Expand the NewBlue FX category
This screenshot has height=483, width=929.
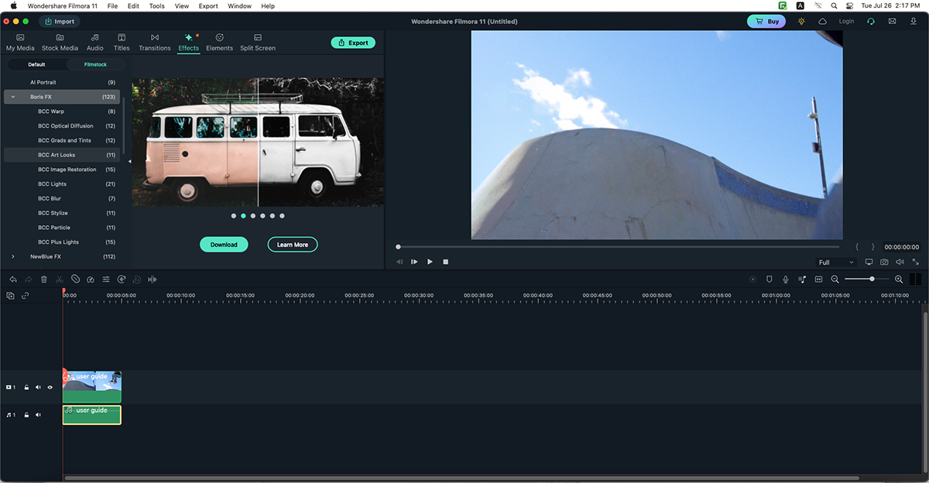point(13,256)
